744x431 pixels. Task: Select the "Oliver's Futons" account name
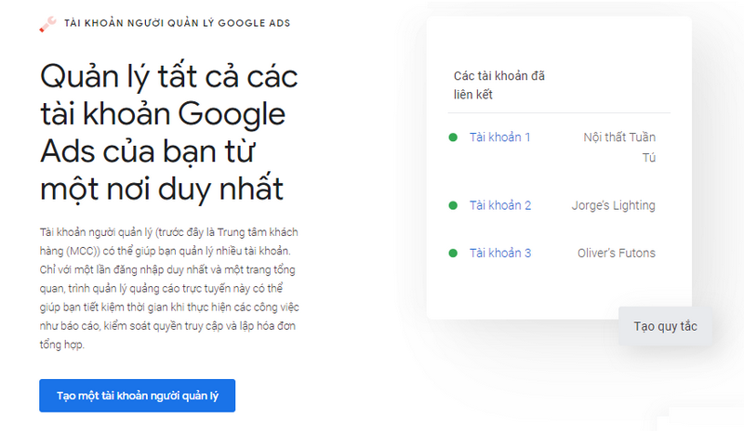[617, 253]
